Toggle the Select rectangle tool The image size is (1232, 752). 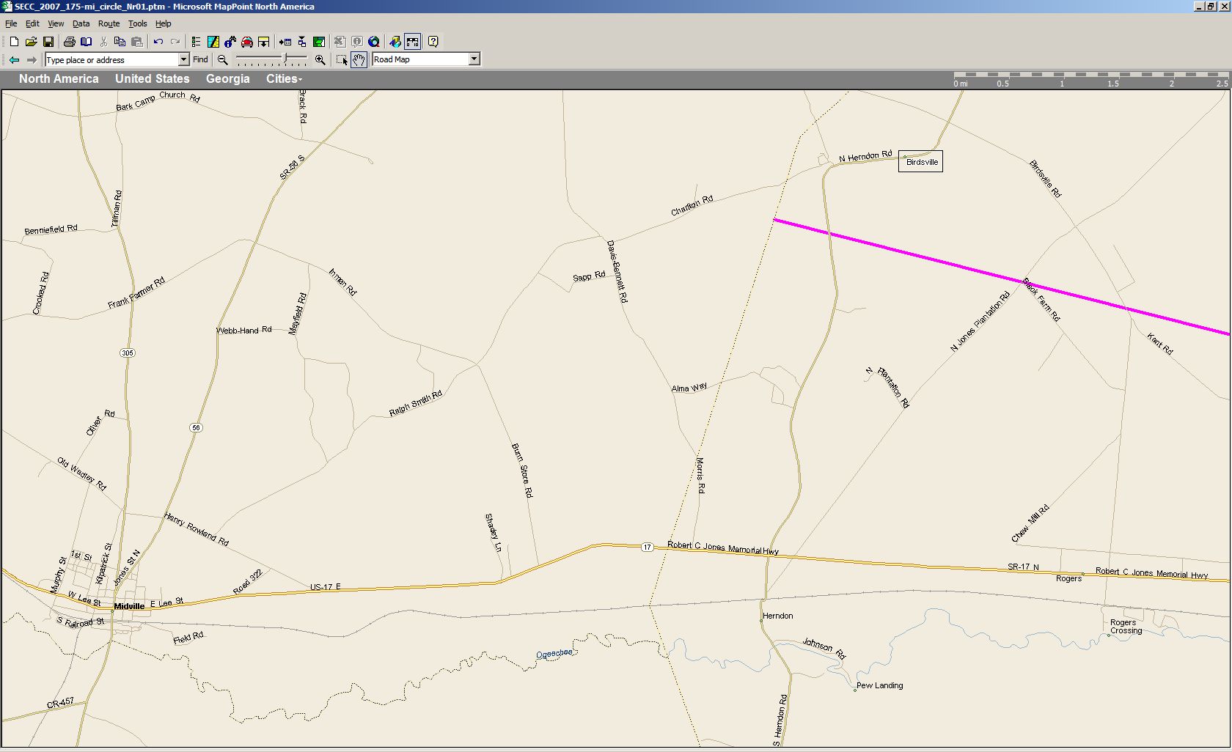pyautogui.click(x=342, y=60)
